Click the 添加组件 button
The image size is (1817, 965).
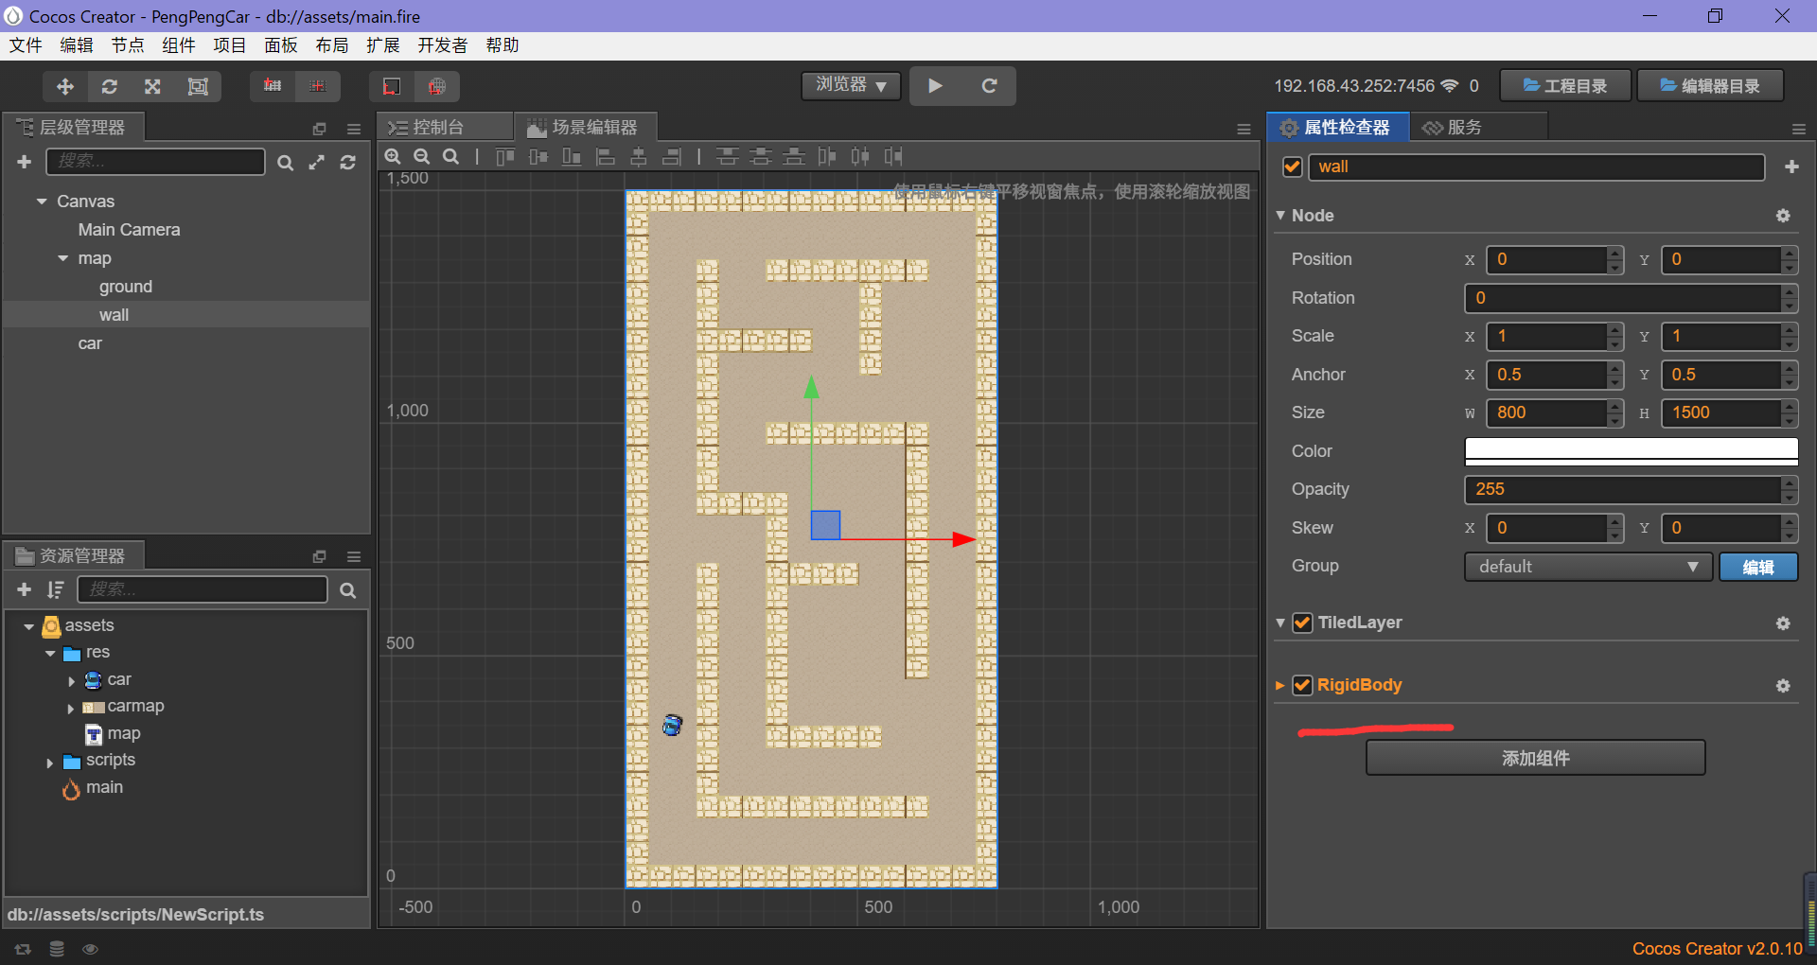[1535, 758]
